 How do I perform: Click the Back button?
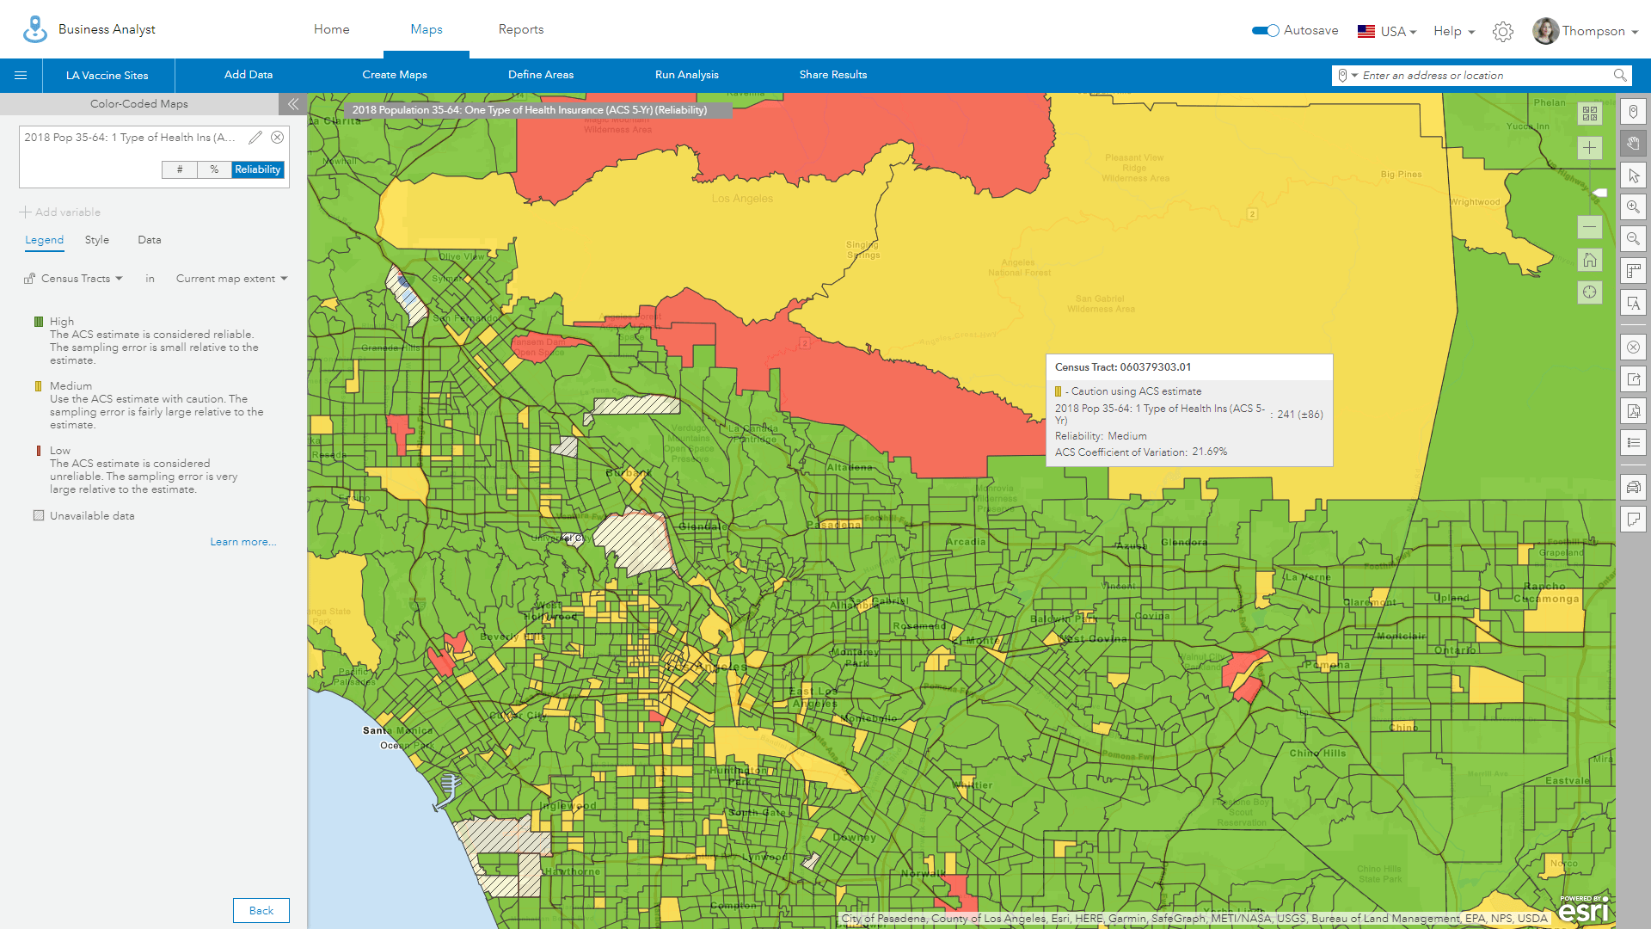pyautogui.click(x=261, y=910)
